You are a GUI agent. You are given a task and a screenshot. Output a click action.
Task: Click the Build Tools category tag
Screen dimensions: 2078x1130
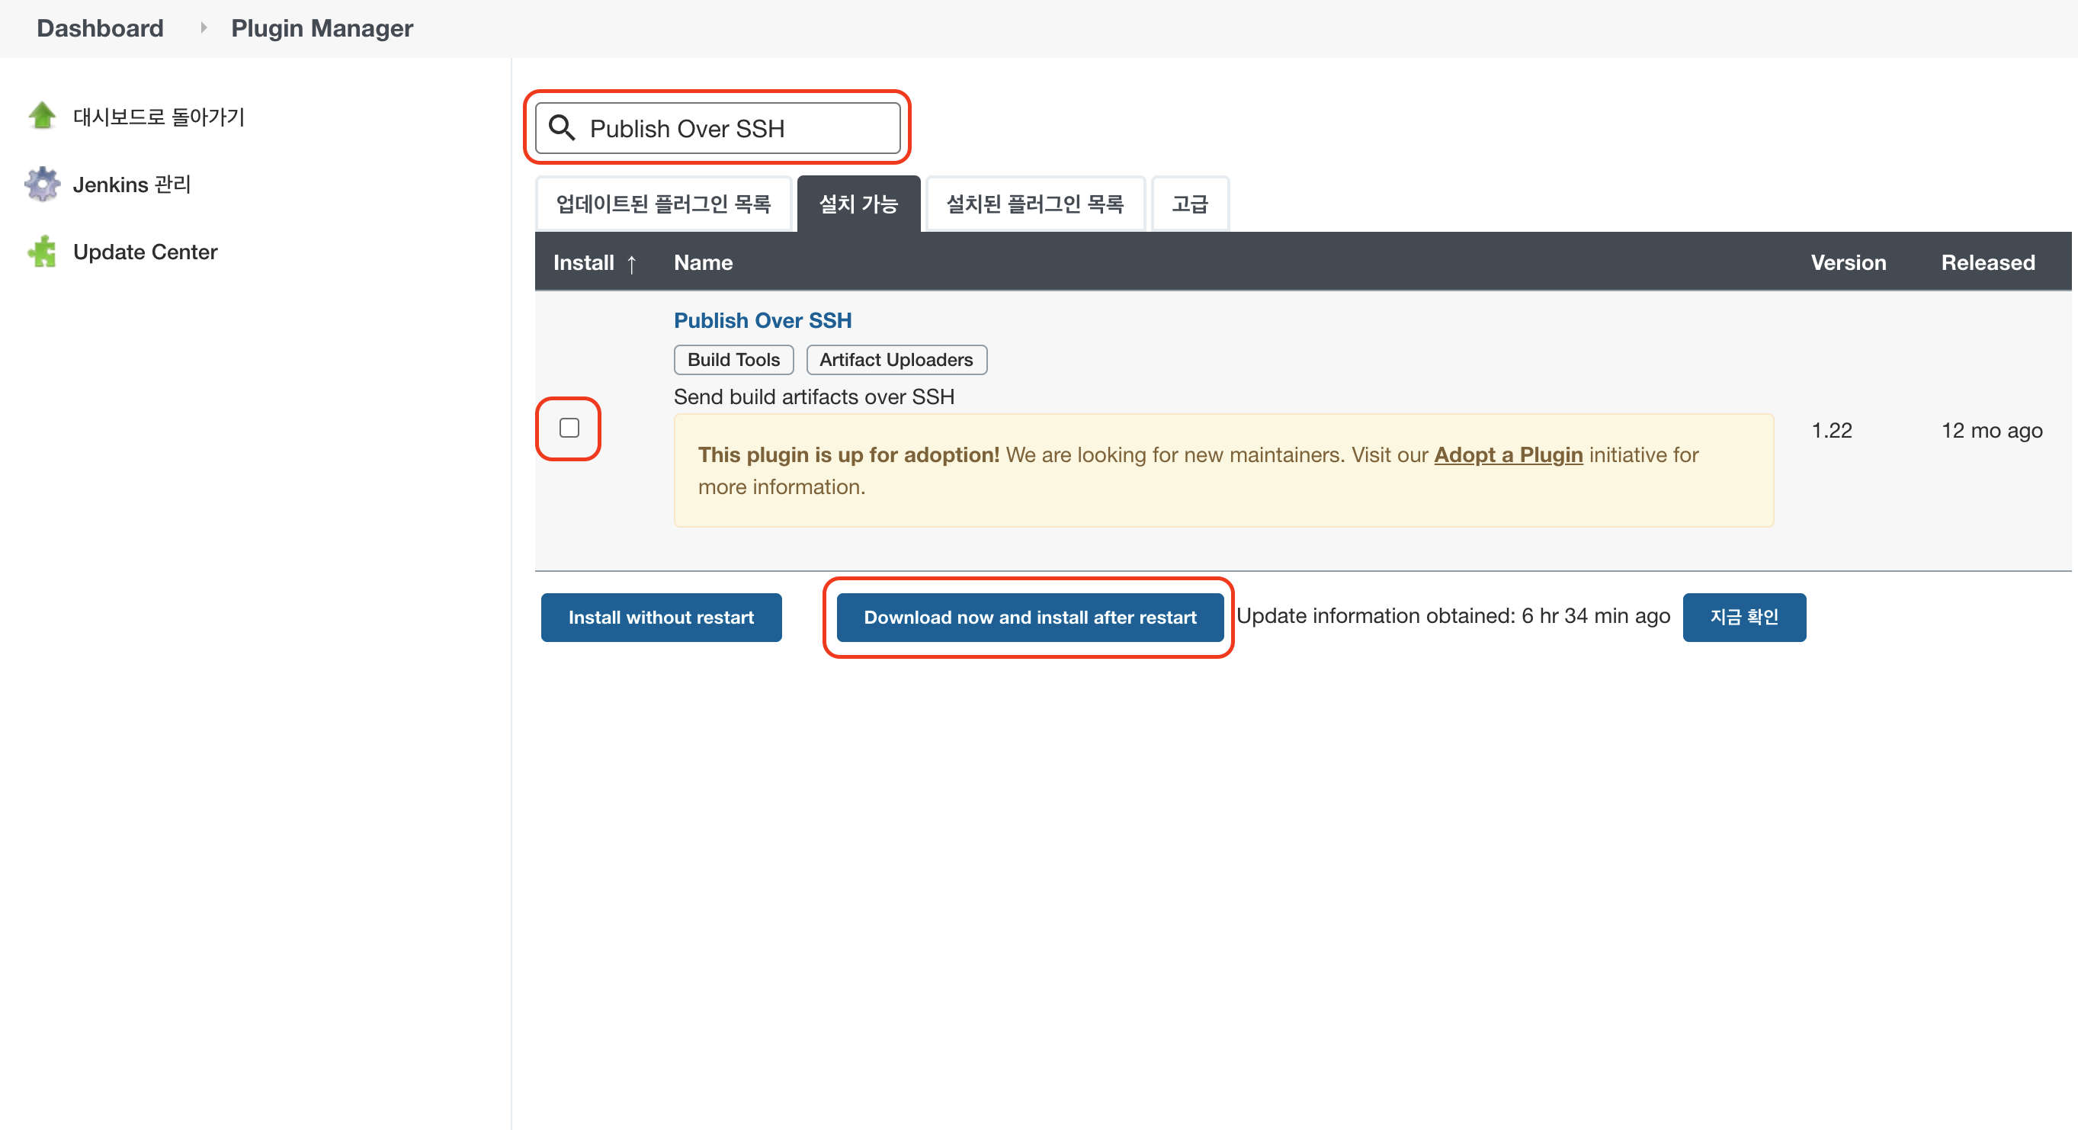(x=733, y=360)
